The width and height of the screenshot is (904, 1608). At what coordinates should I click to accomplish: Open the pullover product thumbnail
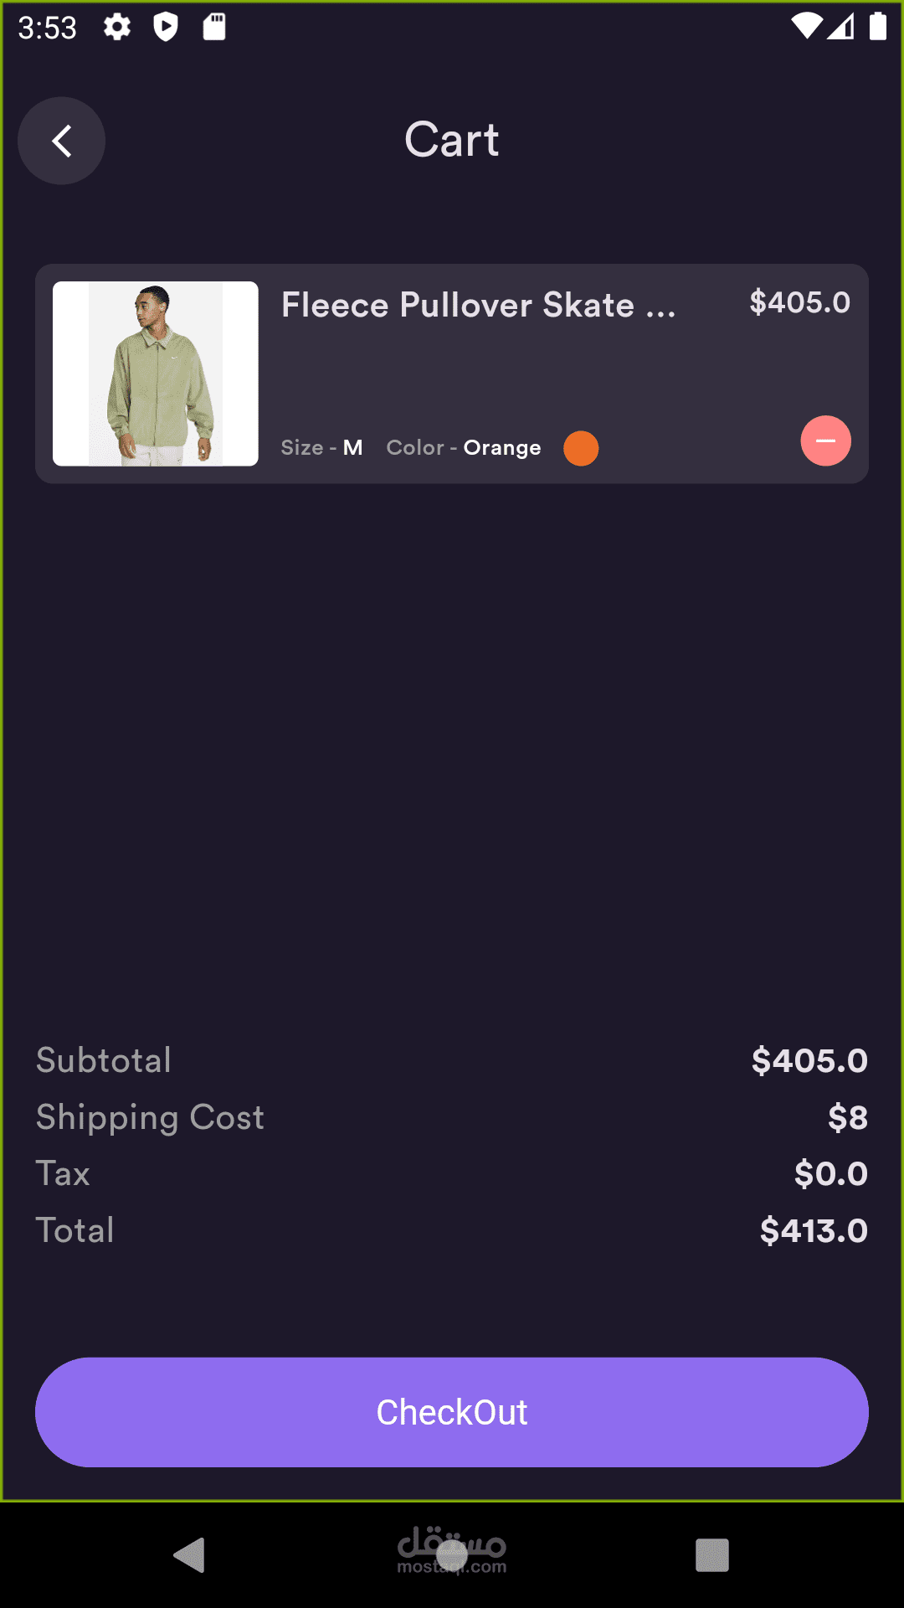pos(156,374)
